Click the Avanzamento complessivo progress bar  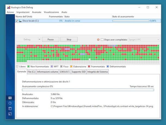[88, 90]
